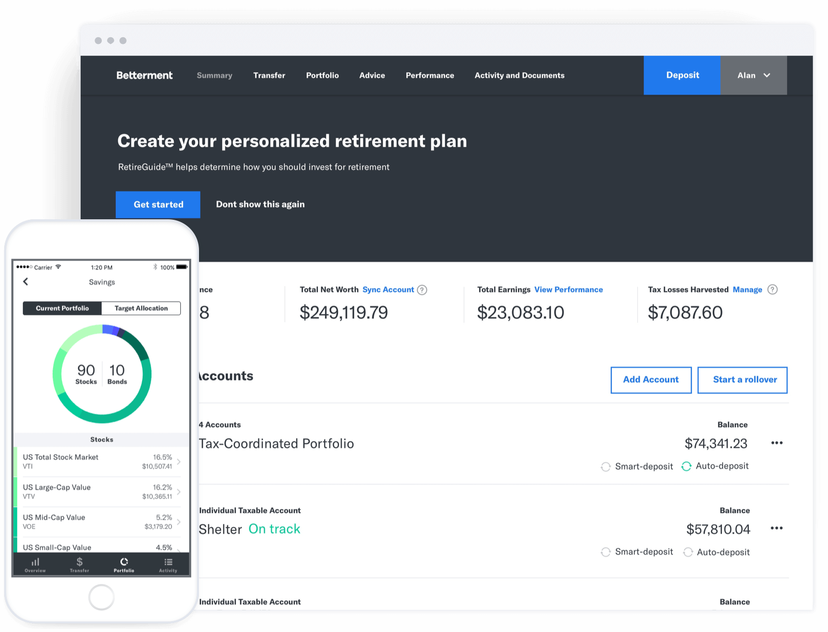The height and width of the screenshot is (632, 828).
Task: Open the Performance menu item
Action: pos(430,76)
